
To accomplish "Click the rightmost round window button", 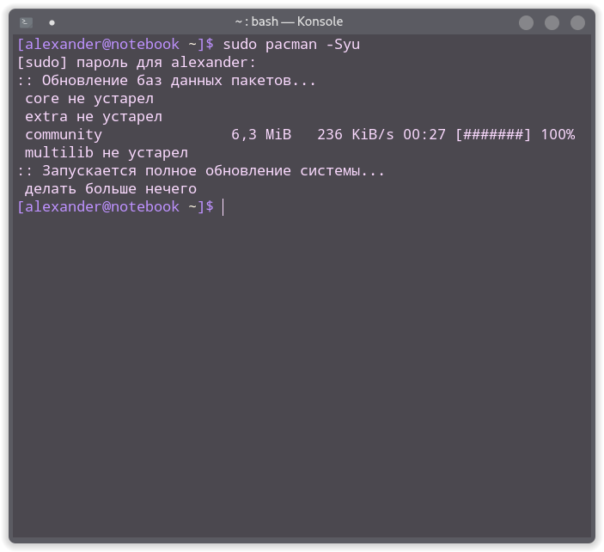I will (577, 22).
